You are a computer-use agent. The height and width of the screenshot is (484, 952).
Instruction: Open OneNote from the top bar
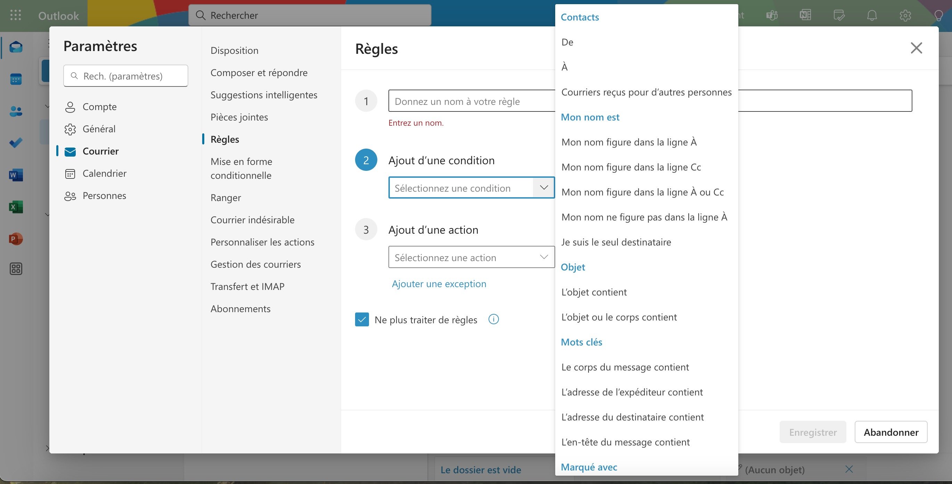(x=805, y=15)
